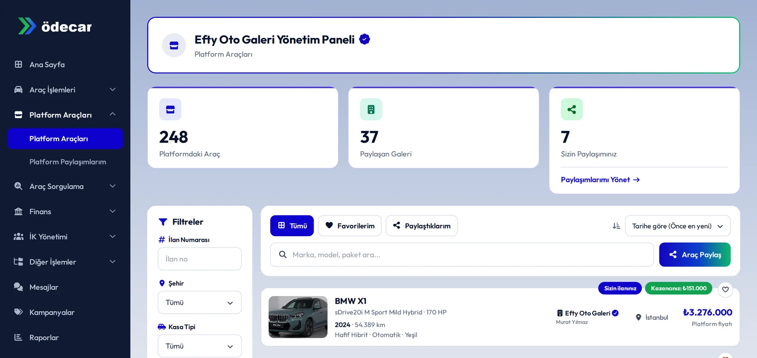Viewport: 757px width, 358px height.
Task: Click Raporlar icon in sidebar
Action: [18, 337]
